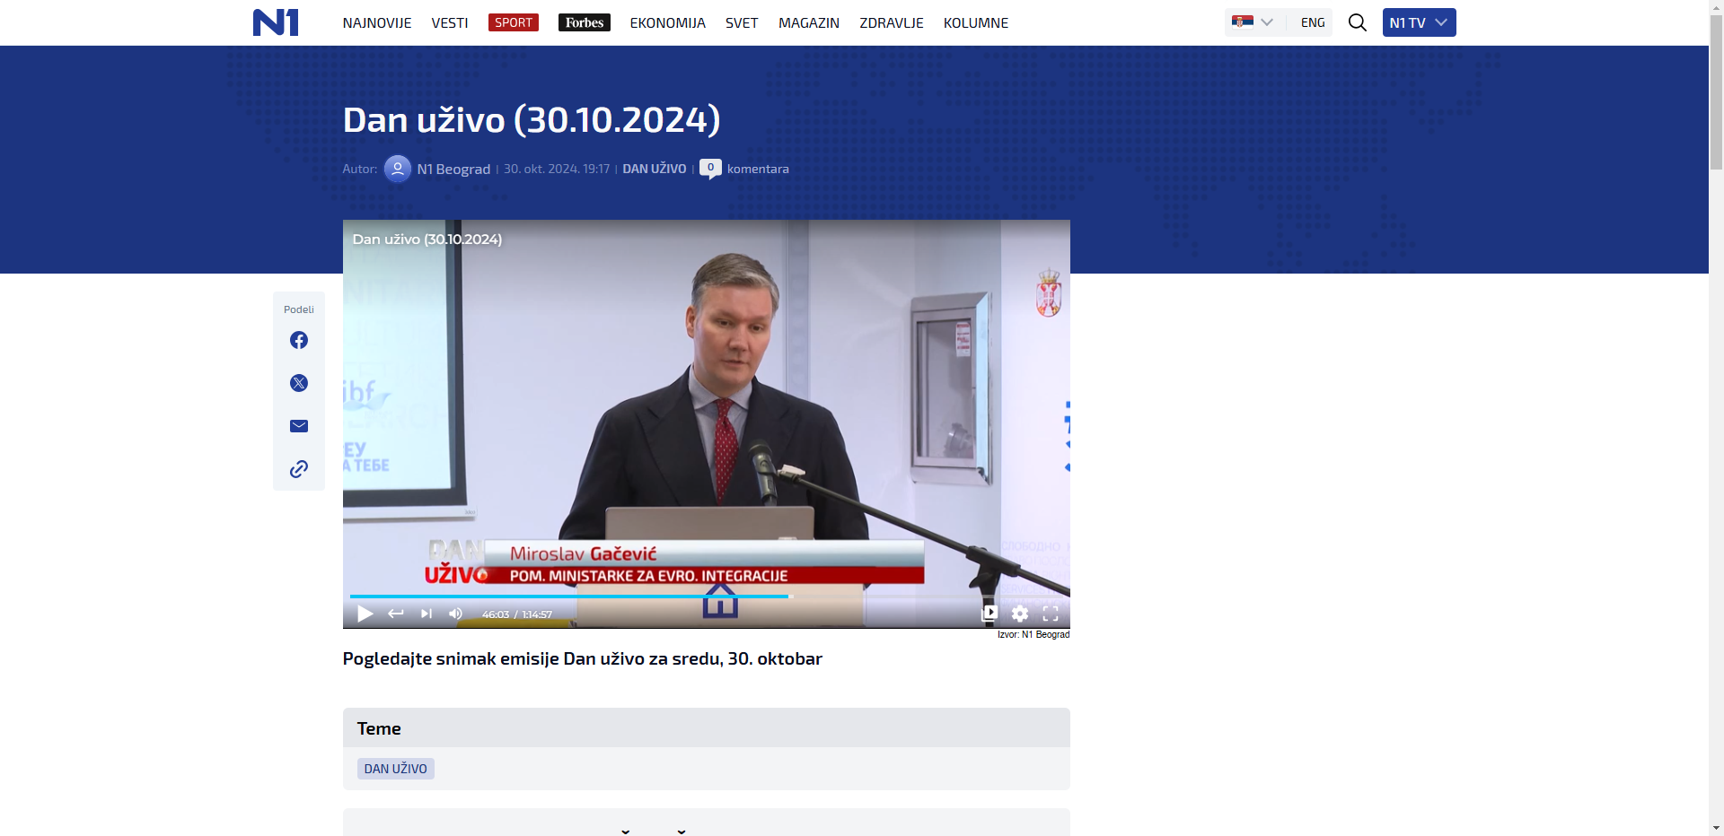The height and width of the screenshot is (836, 1724).
Task: Open video settings gear
Action: (1020, 614)
